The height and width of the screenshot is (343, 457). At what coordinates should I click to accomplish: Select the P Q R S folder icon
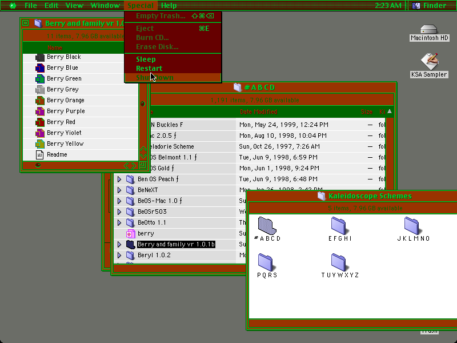(266, 262)
